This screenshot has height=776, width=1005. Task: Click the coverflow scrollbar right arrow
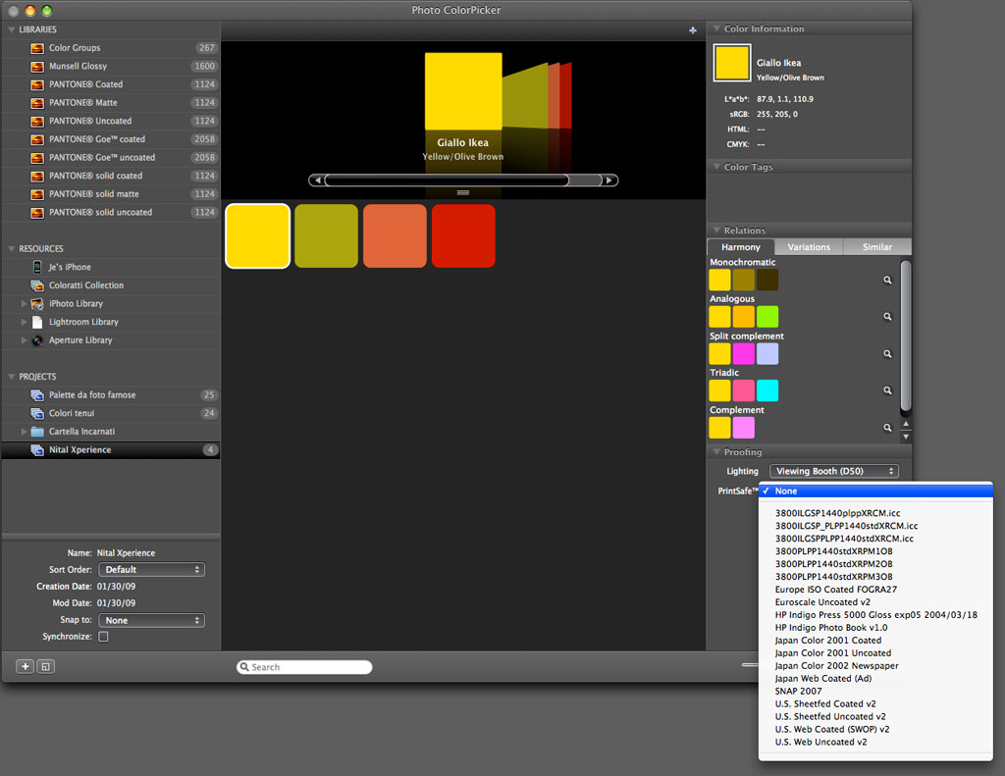coord(609,181)
